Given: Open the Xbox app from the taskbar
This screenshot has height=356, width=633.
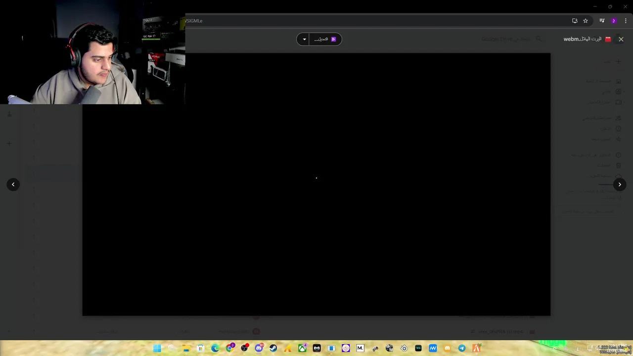Looking at the screenshot, I should tap(302, 348).
